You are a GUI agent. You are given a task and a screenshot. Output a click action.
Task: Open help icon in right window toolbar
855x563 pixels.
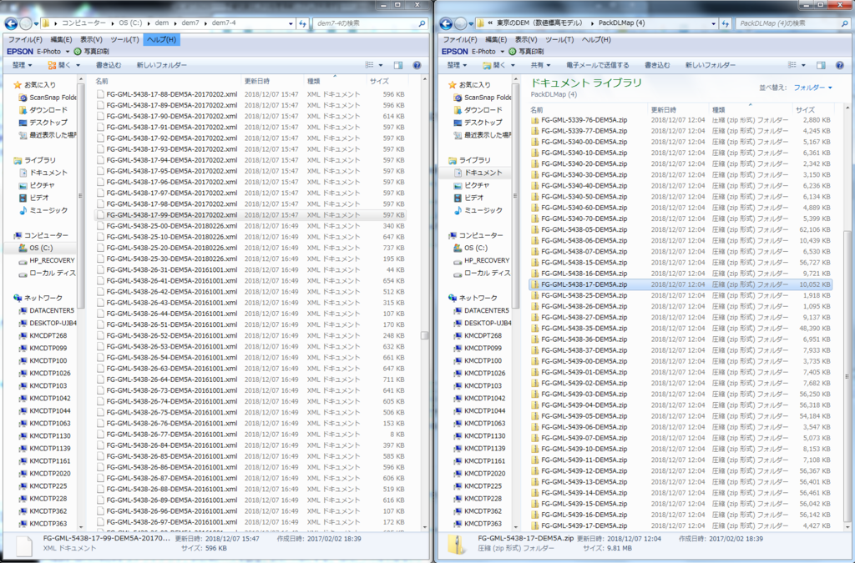840,65
